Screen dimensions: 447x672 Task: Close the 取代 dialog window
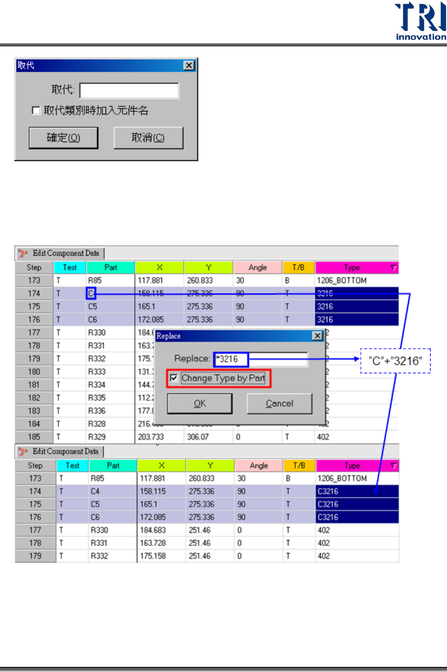click(189, 65)
